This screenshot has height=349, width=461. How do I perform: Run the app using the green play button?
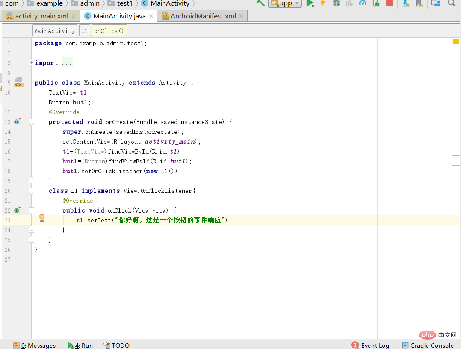(x=309, y=3)
